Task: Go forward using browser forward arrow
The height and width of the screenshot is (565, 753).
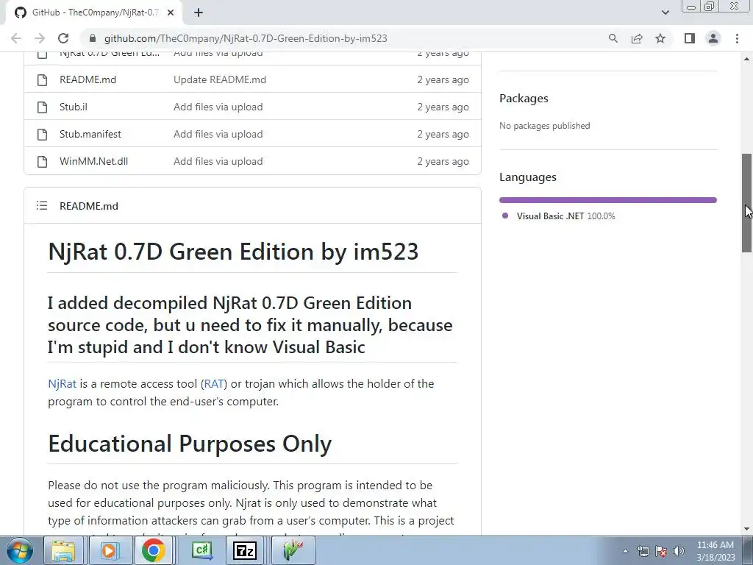Action: point(40,38)
